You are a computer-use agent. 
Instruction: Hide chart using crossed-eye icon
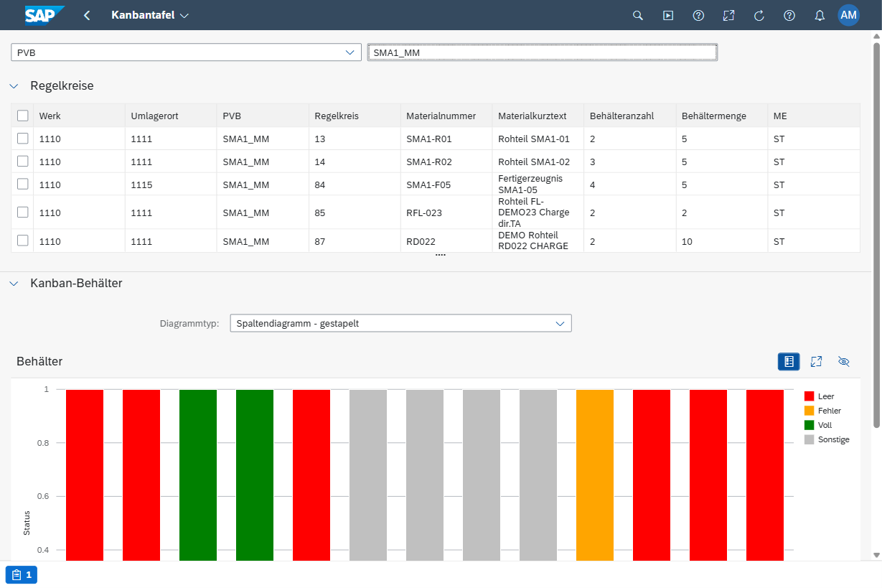tap(844, 361)
